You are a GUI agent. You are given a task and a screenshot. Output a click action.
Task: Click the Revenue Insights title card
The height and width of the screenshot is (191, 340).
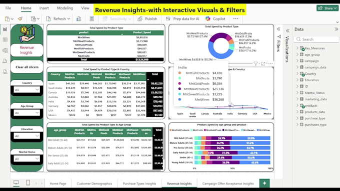pos(27,50)
